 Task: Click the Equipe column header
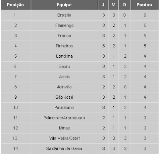click(x=64, y=5)
